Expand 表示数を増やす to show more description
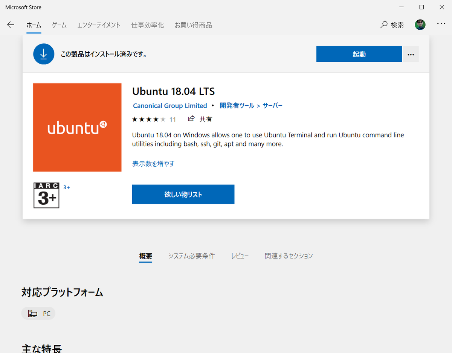The height and width of the screenshot is (353, 452). click(153, 164)
